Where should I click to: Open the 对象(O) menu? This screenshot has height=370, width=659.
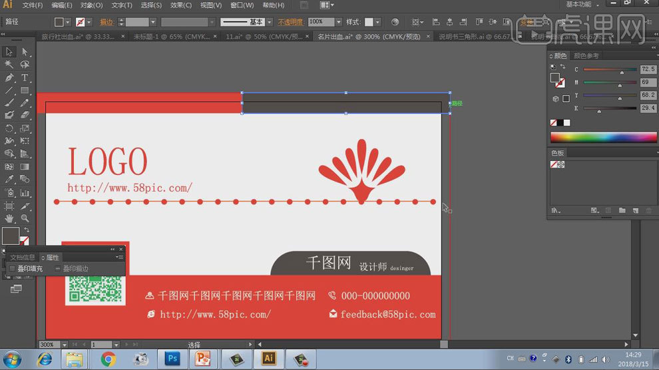click(91, 5)
